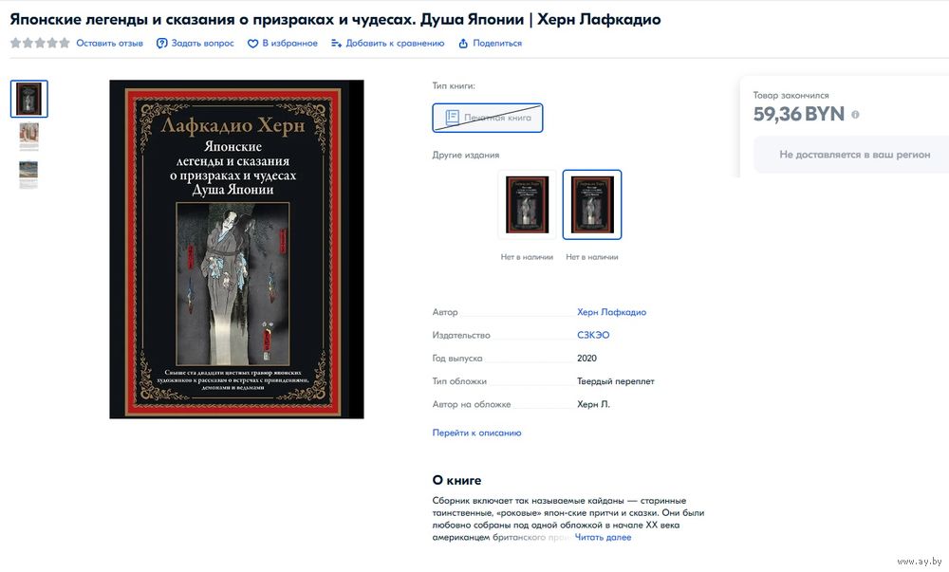Open publisher link СЗКЭО
Viewport: 949px width, 572px height.
coord(593,335)
